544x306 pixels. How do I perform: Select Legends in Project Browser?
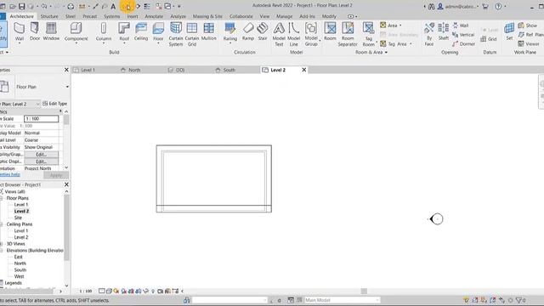click(14, 283)
